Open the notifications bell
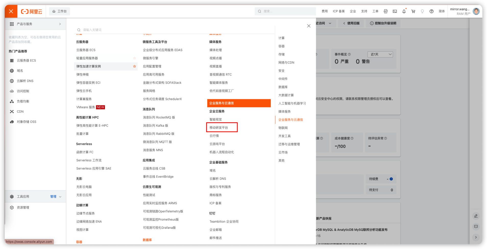487x249 pixels. (404, 11)
